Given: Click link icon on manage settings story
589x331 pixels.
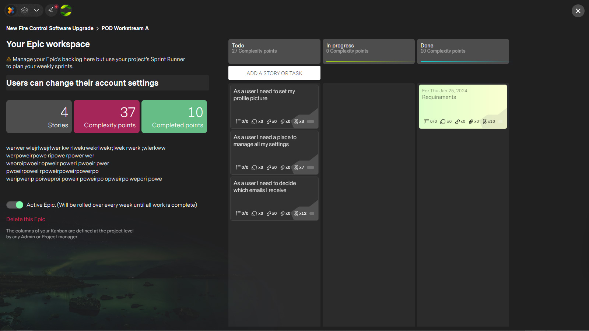Looking at the screenshot, I should pos(269,168).
